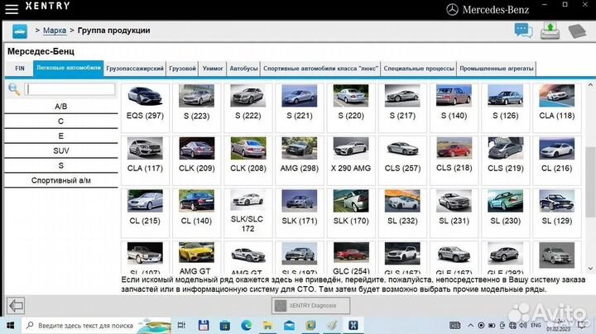
Task: Open Windows Start menu
Action: pos(10,325)
